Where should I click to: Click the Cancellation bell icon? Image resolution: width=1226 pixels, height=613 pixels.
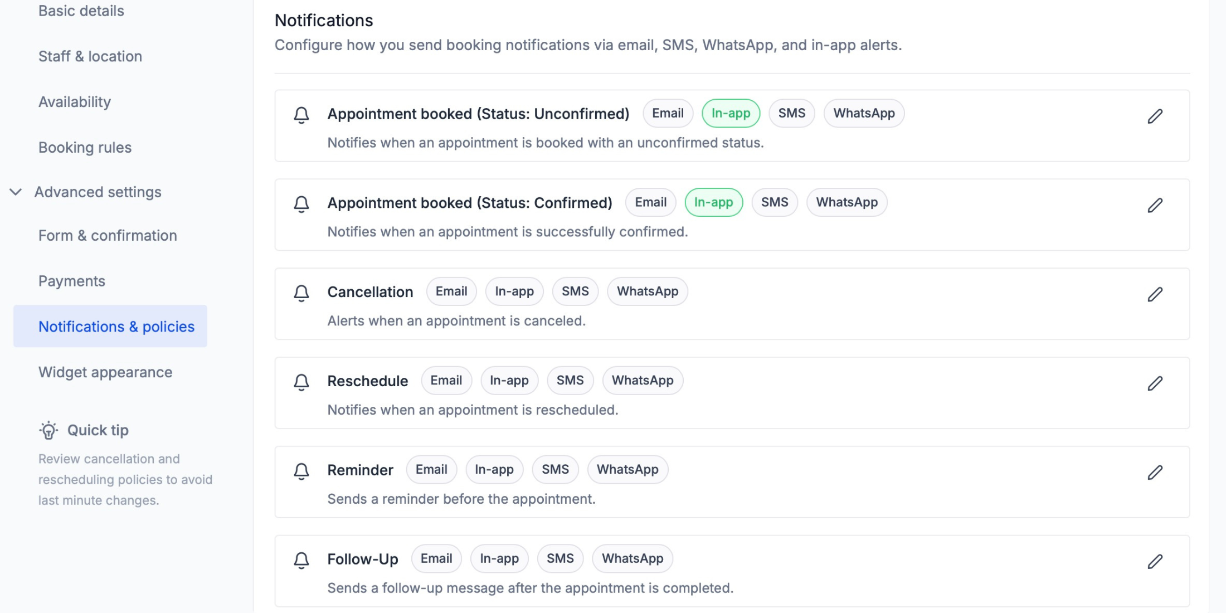tap(301, 293)
